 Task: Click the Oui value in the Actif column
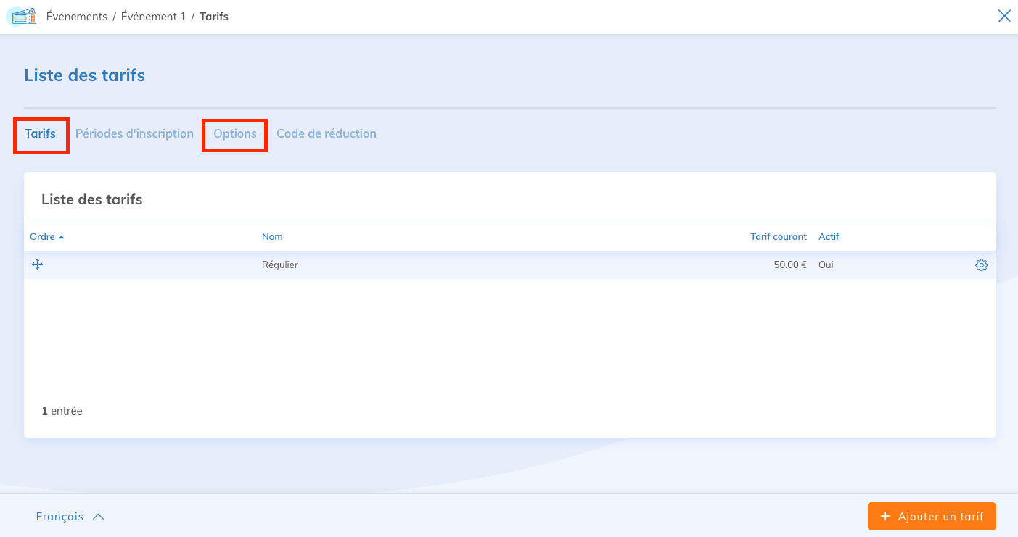pyautogui.click(x=826, y=265)
